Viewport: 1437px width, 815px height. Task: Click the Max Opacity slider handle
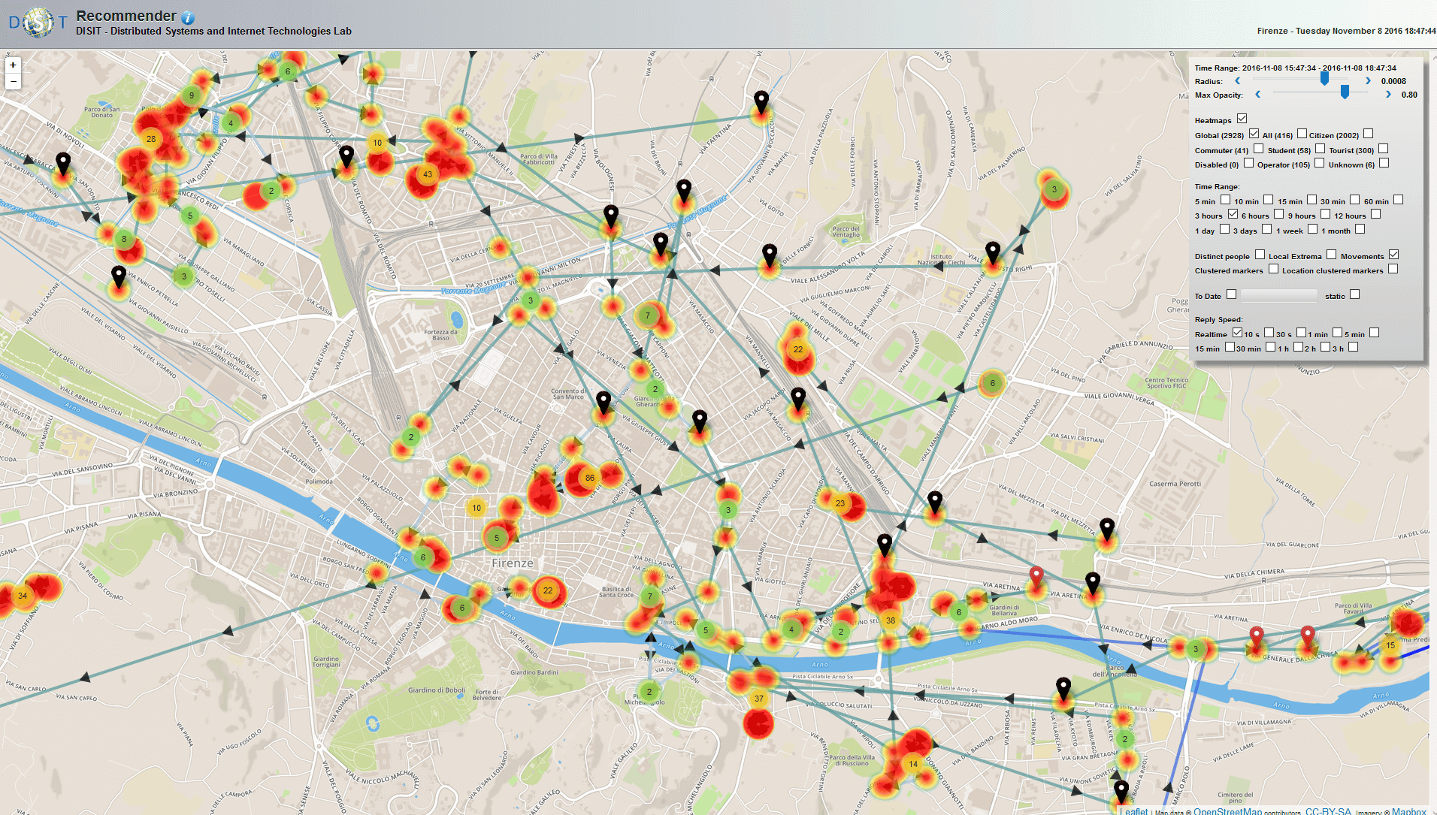pyautogui.click(x=1345, y=93)
